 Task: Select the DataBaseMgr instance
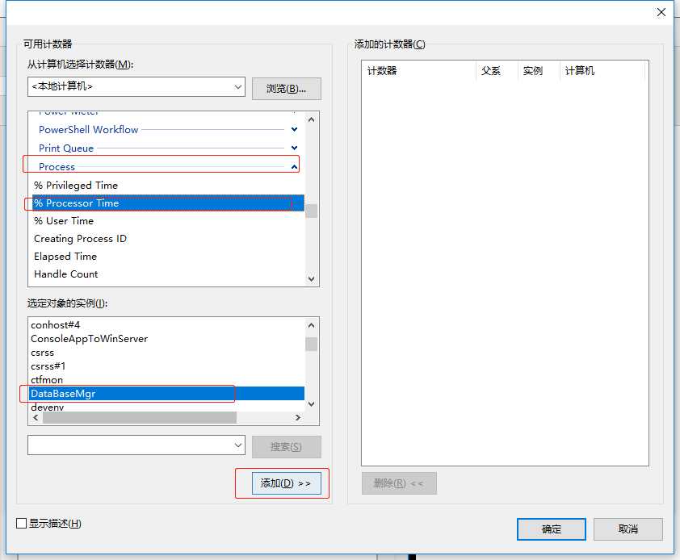tap(167, 394)
